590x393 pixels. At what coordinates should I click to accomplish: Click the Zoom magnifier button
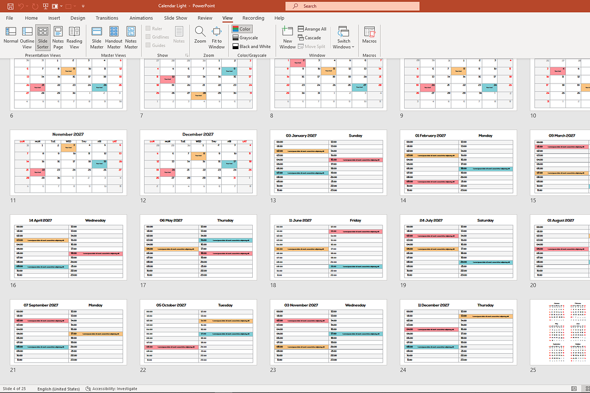pos(200,35)
